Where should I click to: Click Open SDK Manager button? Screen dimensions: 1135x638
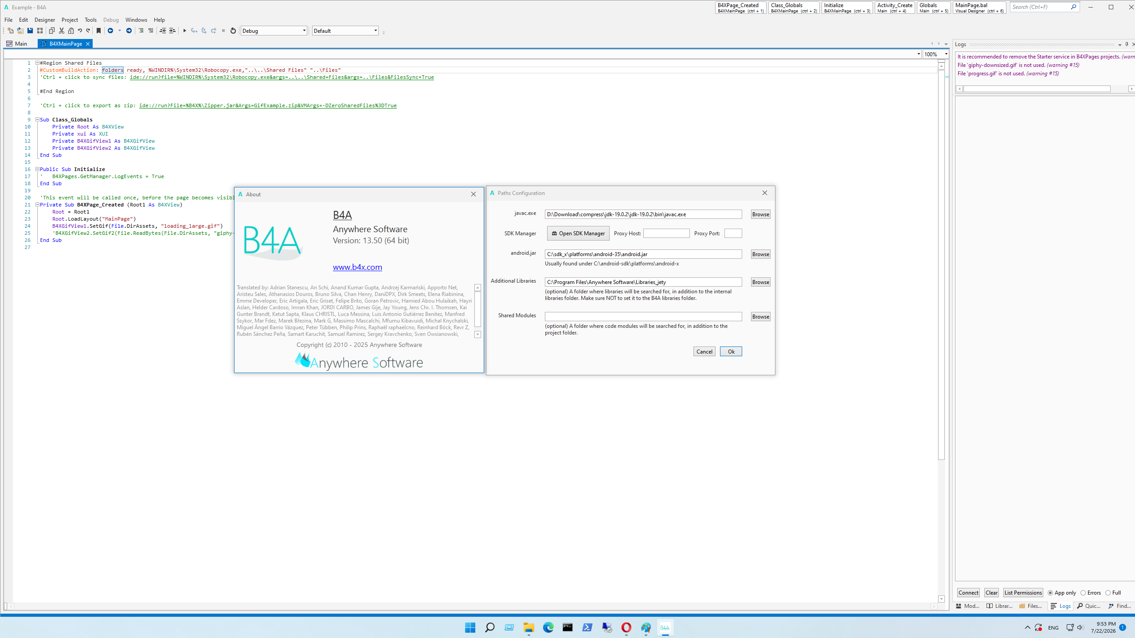(578, 233)
